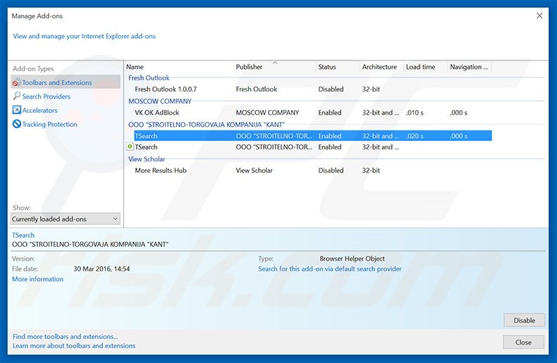Select the second TSearch with green icon
This screenshot has height=363, width=557.
pos(146,147)
